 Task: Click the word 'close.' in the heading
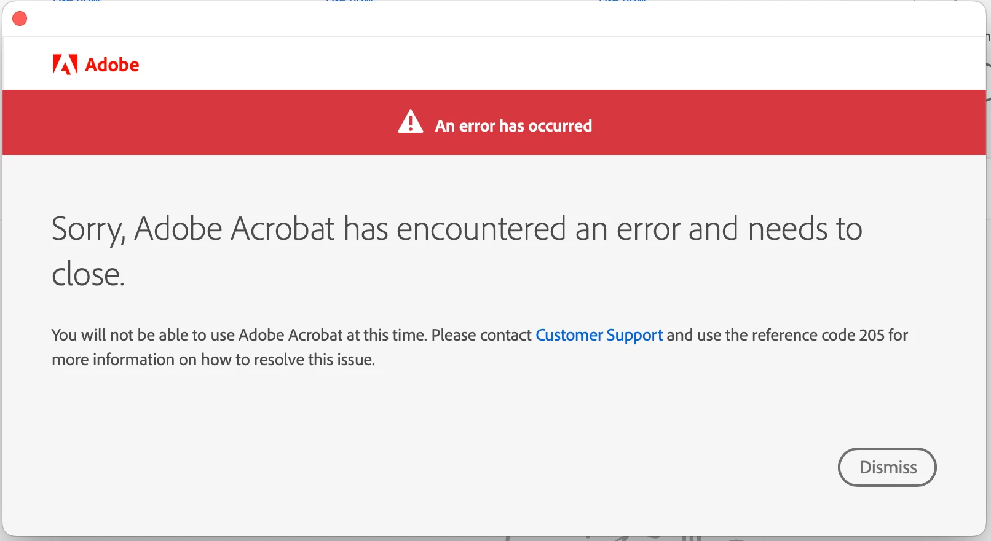(88, 274)
